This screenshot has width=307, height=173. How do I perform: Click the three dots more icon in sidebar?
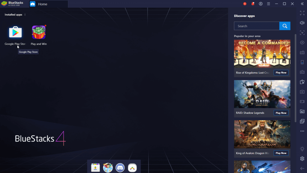tap(302, 131)
